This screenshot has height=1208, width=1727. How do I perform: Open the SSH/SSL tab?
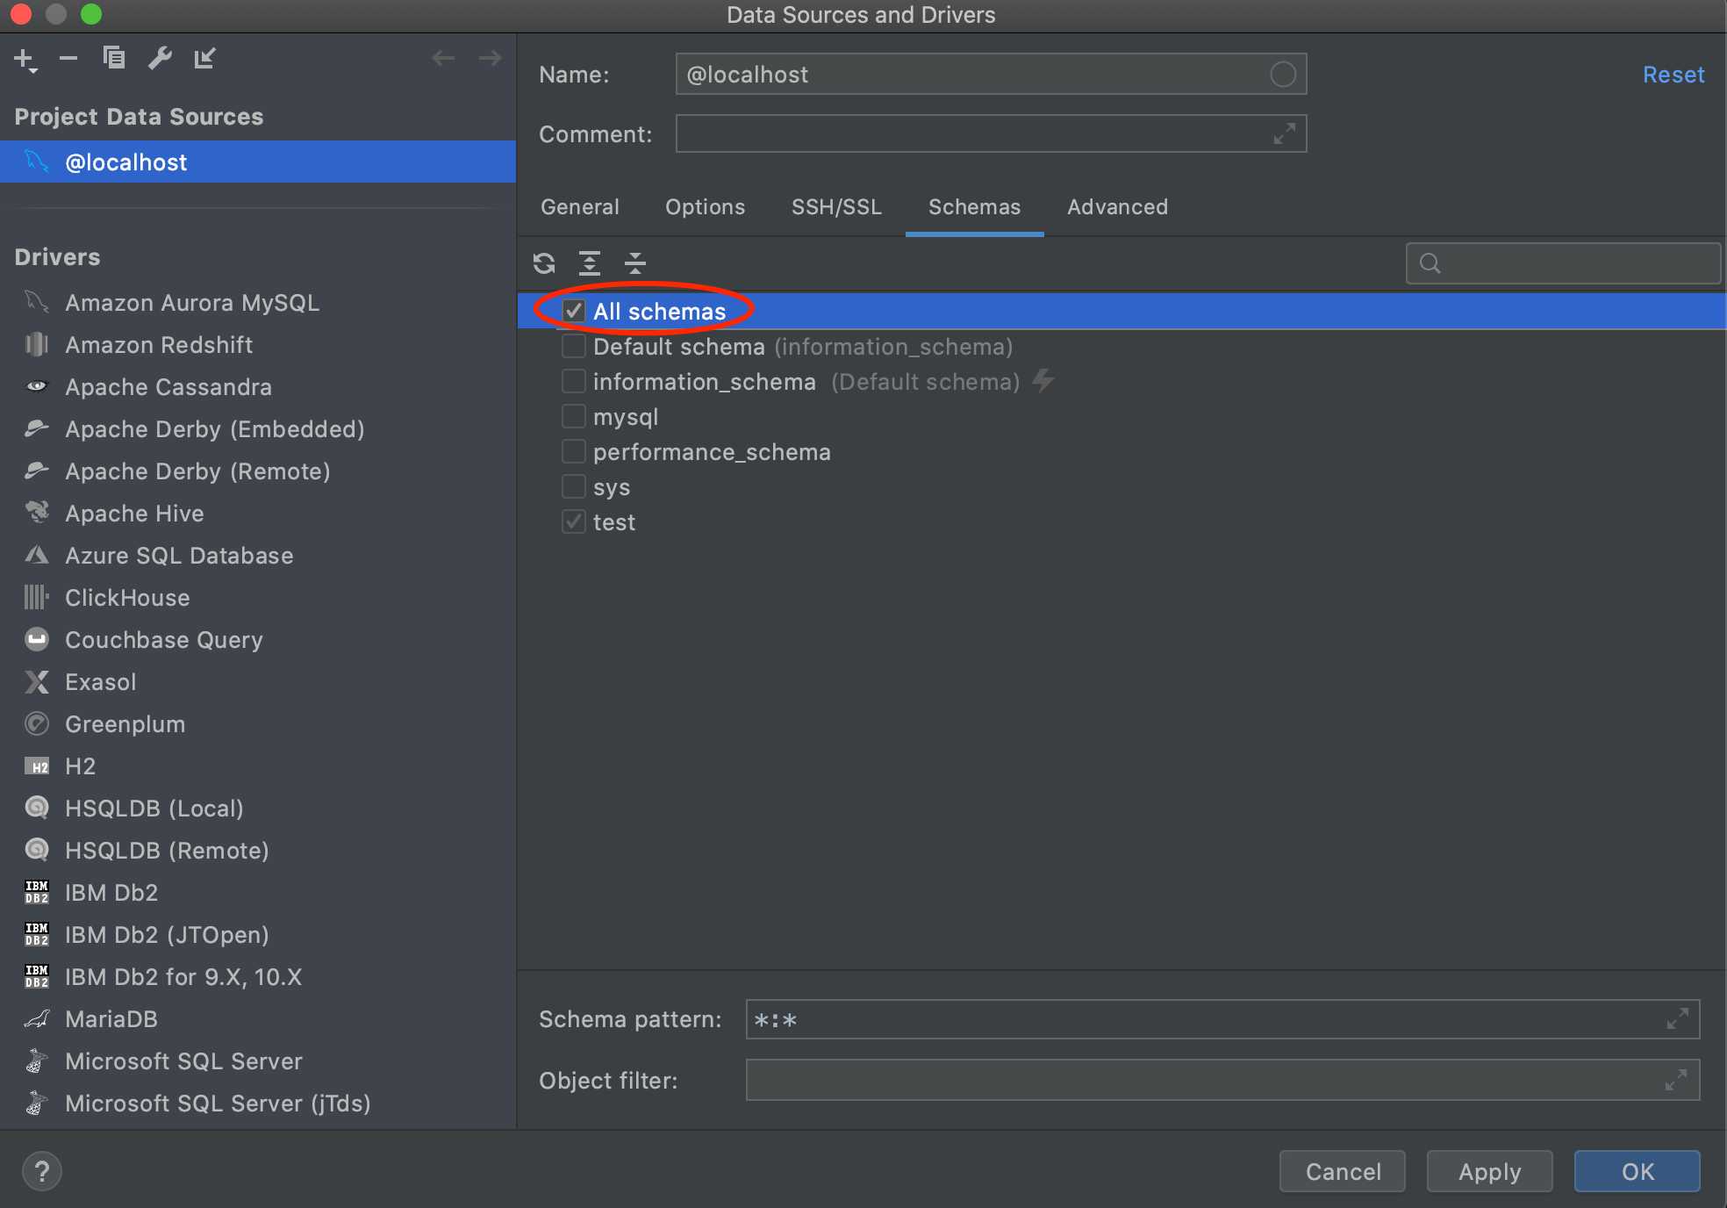tap(836, 207)
